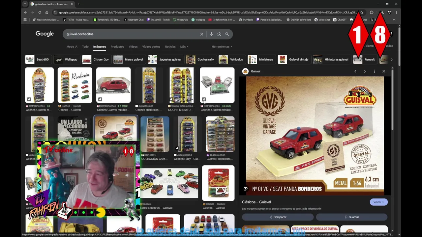Open a new browser tab
This screenshot has height=237, width=422.
[x=78, y=4]
